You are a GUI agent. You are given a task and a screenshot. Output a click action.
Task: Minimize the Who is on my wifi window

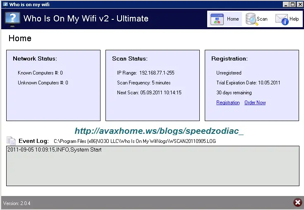[x=285, y=4]
